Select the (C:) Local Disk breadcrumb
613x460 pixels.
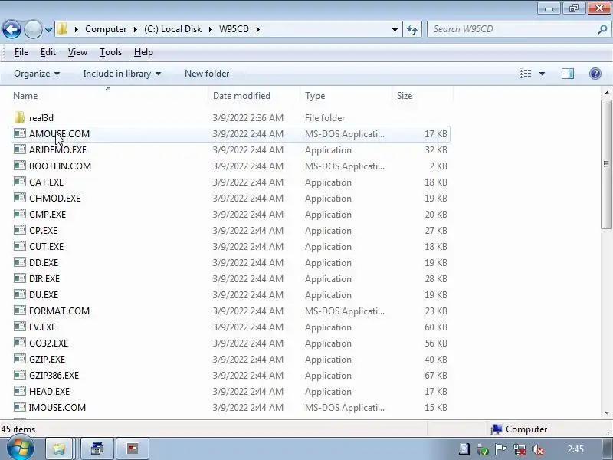(173, 29)
